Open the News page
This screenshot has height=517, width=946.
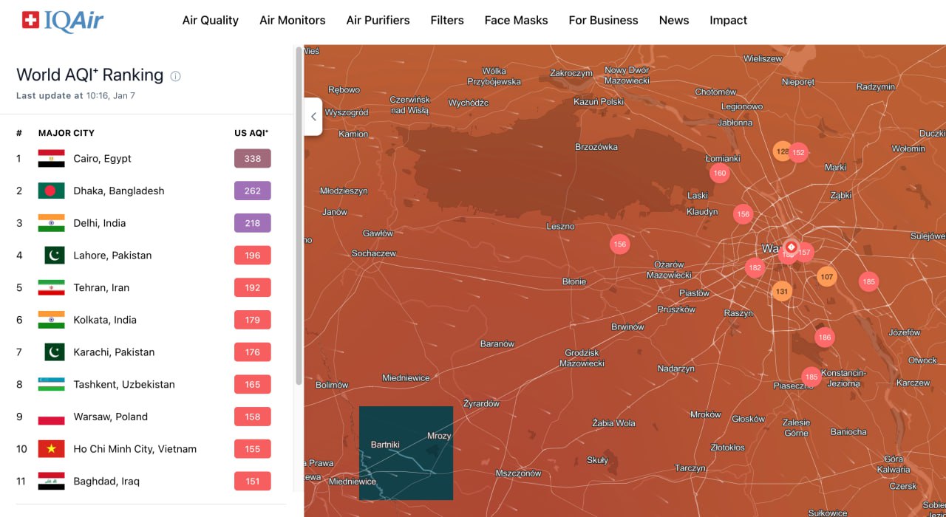point(674,21)
